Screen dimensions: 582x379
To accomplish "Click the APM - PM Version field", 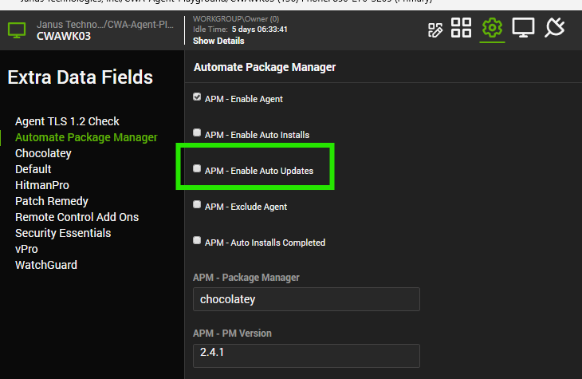I will pos(306,356).
